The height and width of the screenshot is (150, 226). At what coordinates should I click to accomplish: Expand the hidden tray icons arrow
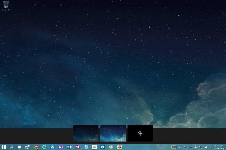tap(180, 147)
